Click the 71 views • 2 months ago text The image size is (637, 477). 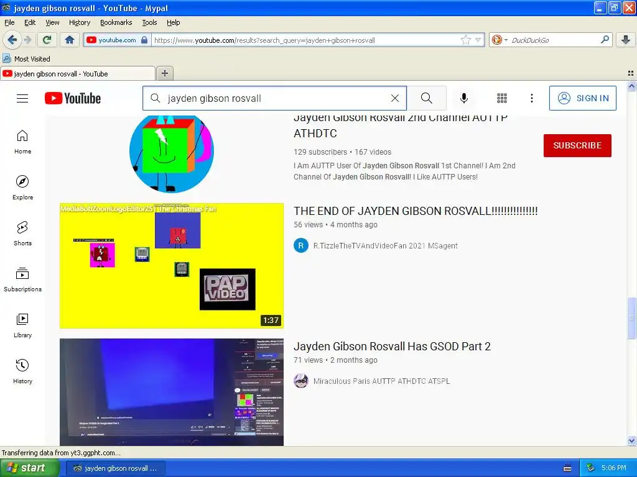(335, 360)
